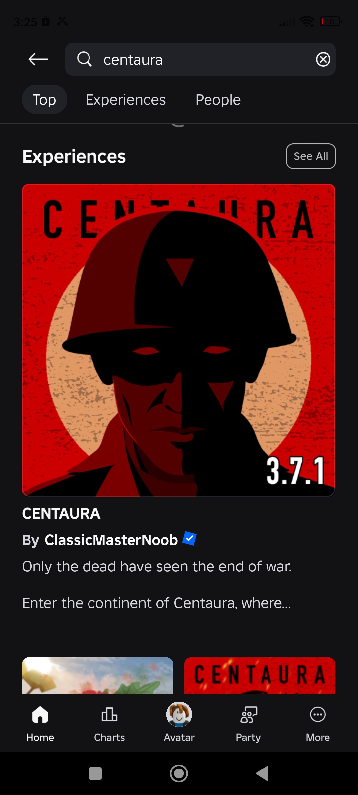Open the CENTAURA title text
The image size is (358, 795).
(x=61, y=514)
